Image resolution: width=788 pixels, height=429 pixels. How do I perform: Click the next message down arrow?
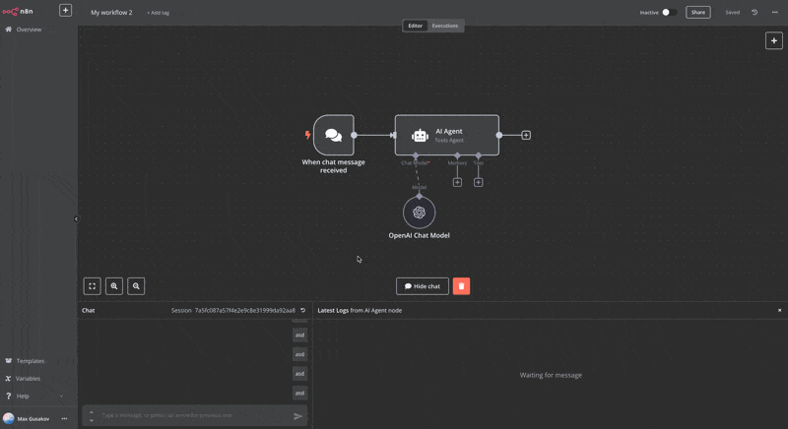tap(92, 420)
